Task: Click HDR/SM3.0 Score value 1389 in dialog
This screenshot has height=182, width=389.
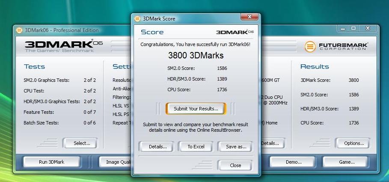Action: [x=222, y=79]
